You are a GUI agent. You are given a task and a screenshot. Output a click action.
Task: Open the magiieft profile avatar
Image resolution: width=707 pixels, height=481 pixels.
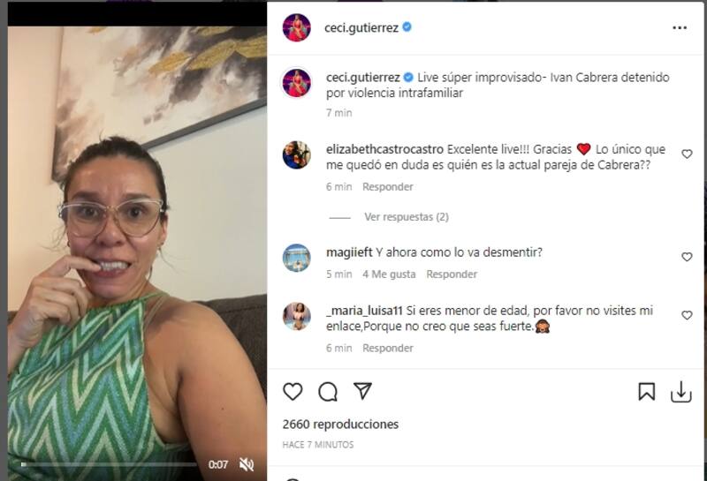coord(296,258)
